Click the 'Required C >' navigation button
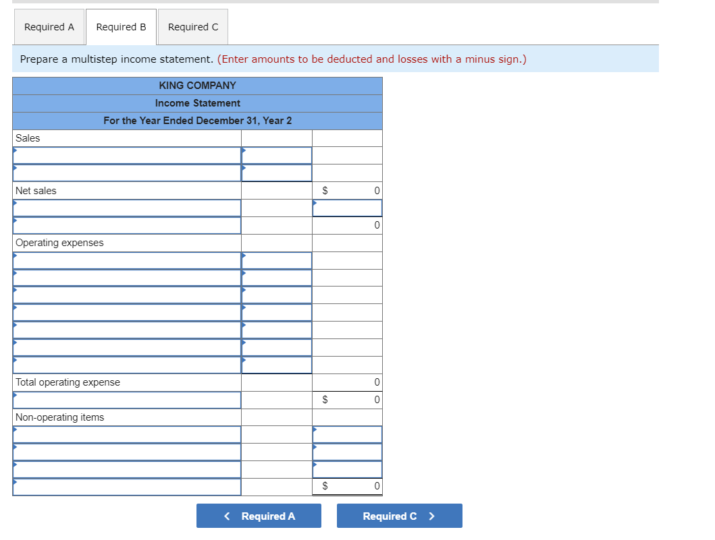Image resolution: width=715 pixels, height=540 pixels. point(399,516)
